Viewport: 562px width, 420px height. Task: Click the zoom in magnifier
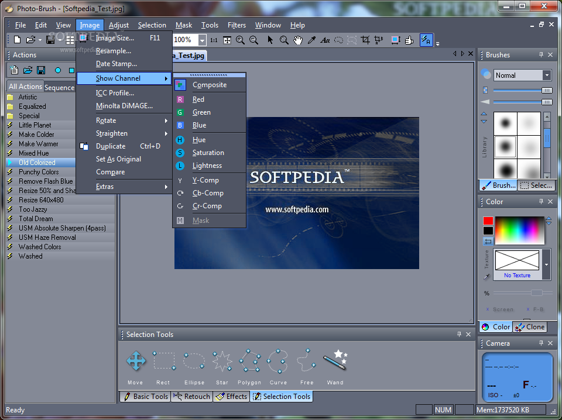[x=240, y=40]
